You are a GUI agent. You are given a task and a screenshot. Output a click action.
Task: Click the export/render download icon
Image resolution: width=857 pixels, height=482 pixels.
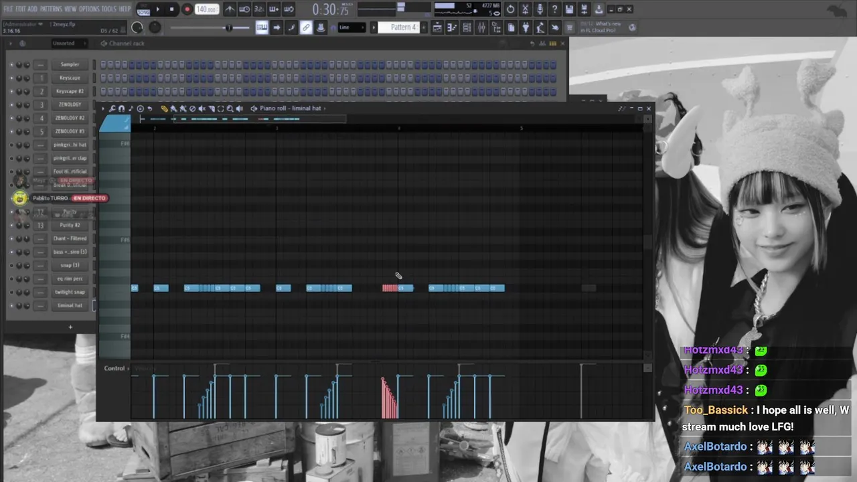[599, 9]
